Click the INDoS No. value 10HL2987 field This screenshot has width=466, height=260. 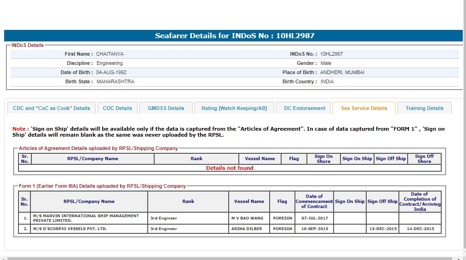pyautogui.click(x=332, y=54)
